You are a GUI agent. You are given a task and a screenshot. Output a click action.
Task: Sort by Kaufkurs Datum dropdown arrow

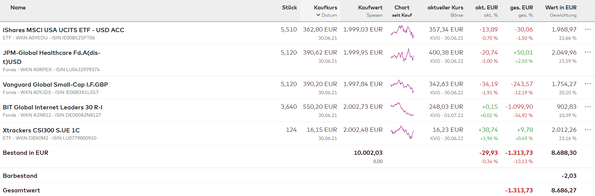(318, 15)
